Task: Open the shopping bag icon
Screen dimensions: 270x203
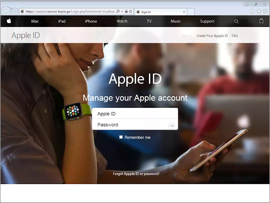Action: (x=261, y=21)
